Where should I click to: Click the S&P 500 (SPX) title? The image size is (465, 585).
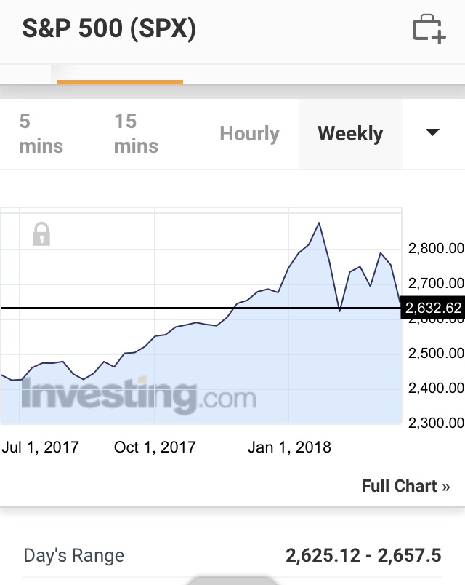(x=109, y=28)
